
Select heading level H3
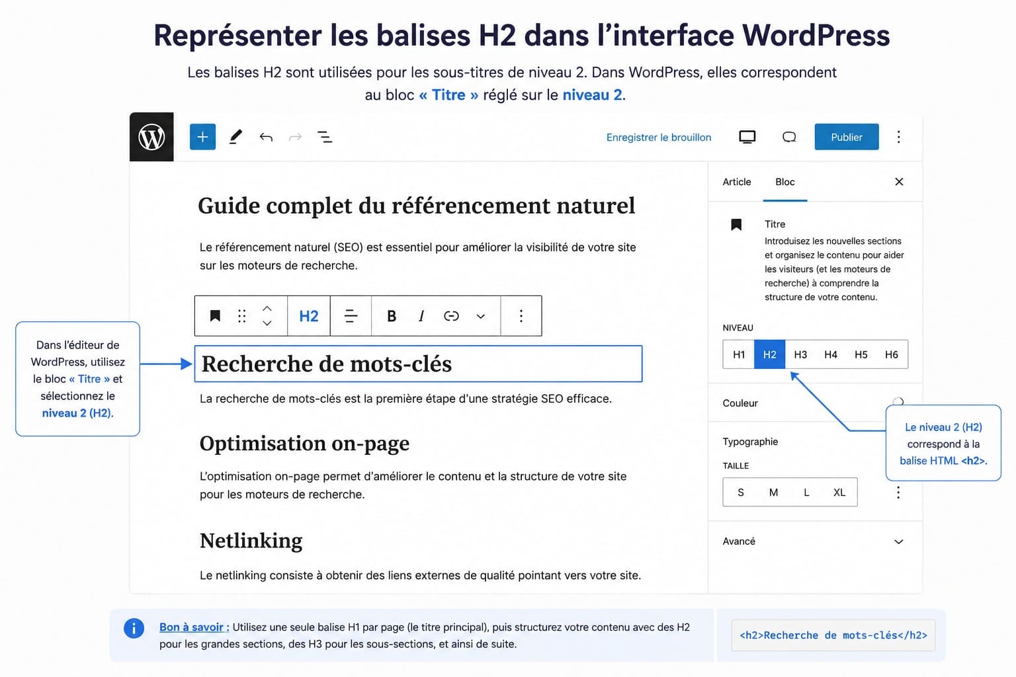800,354
